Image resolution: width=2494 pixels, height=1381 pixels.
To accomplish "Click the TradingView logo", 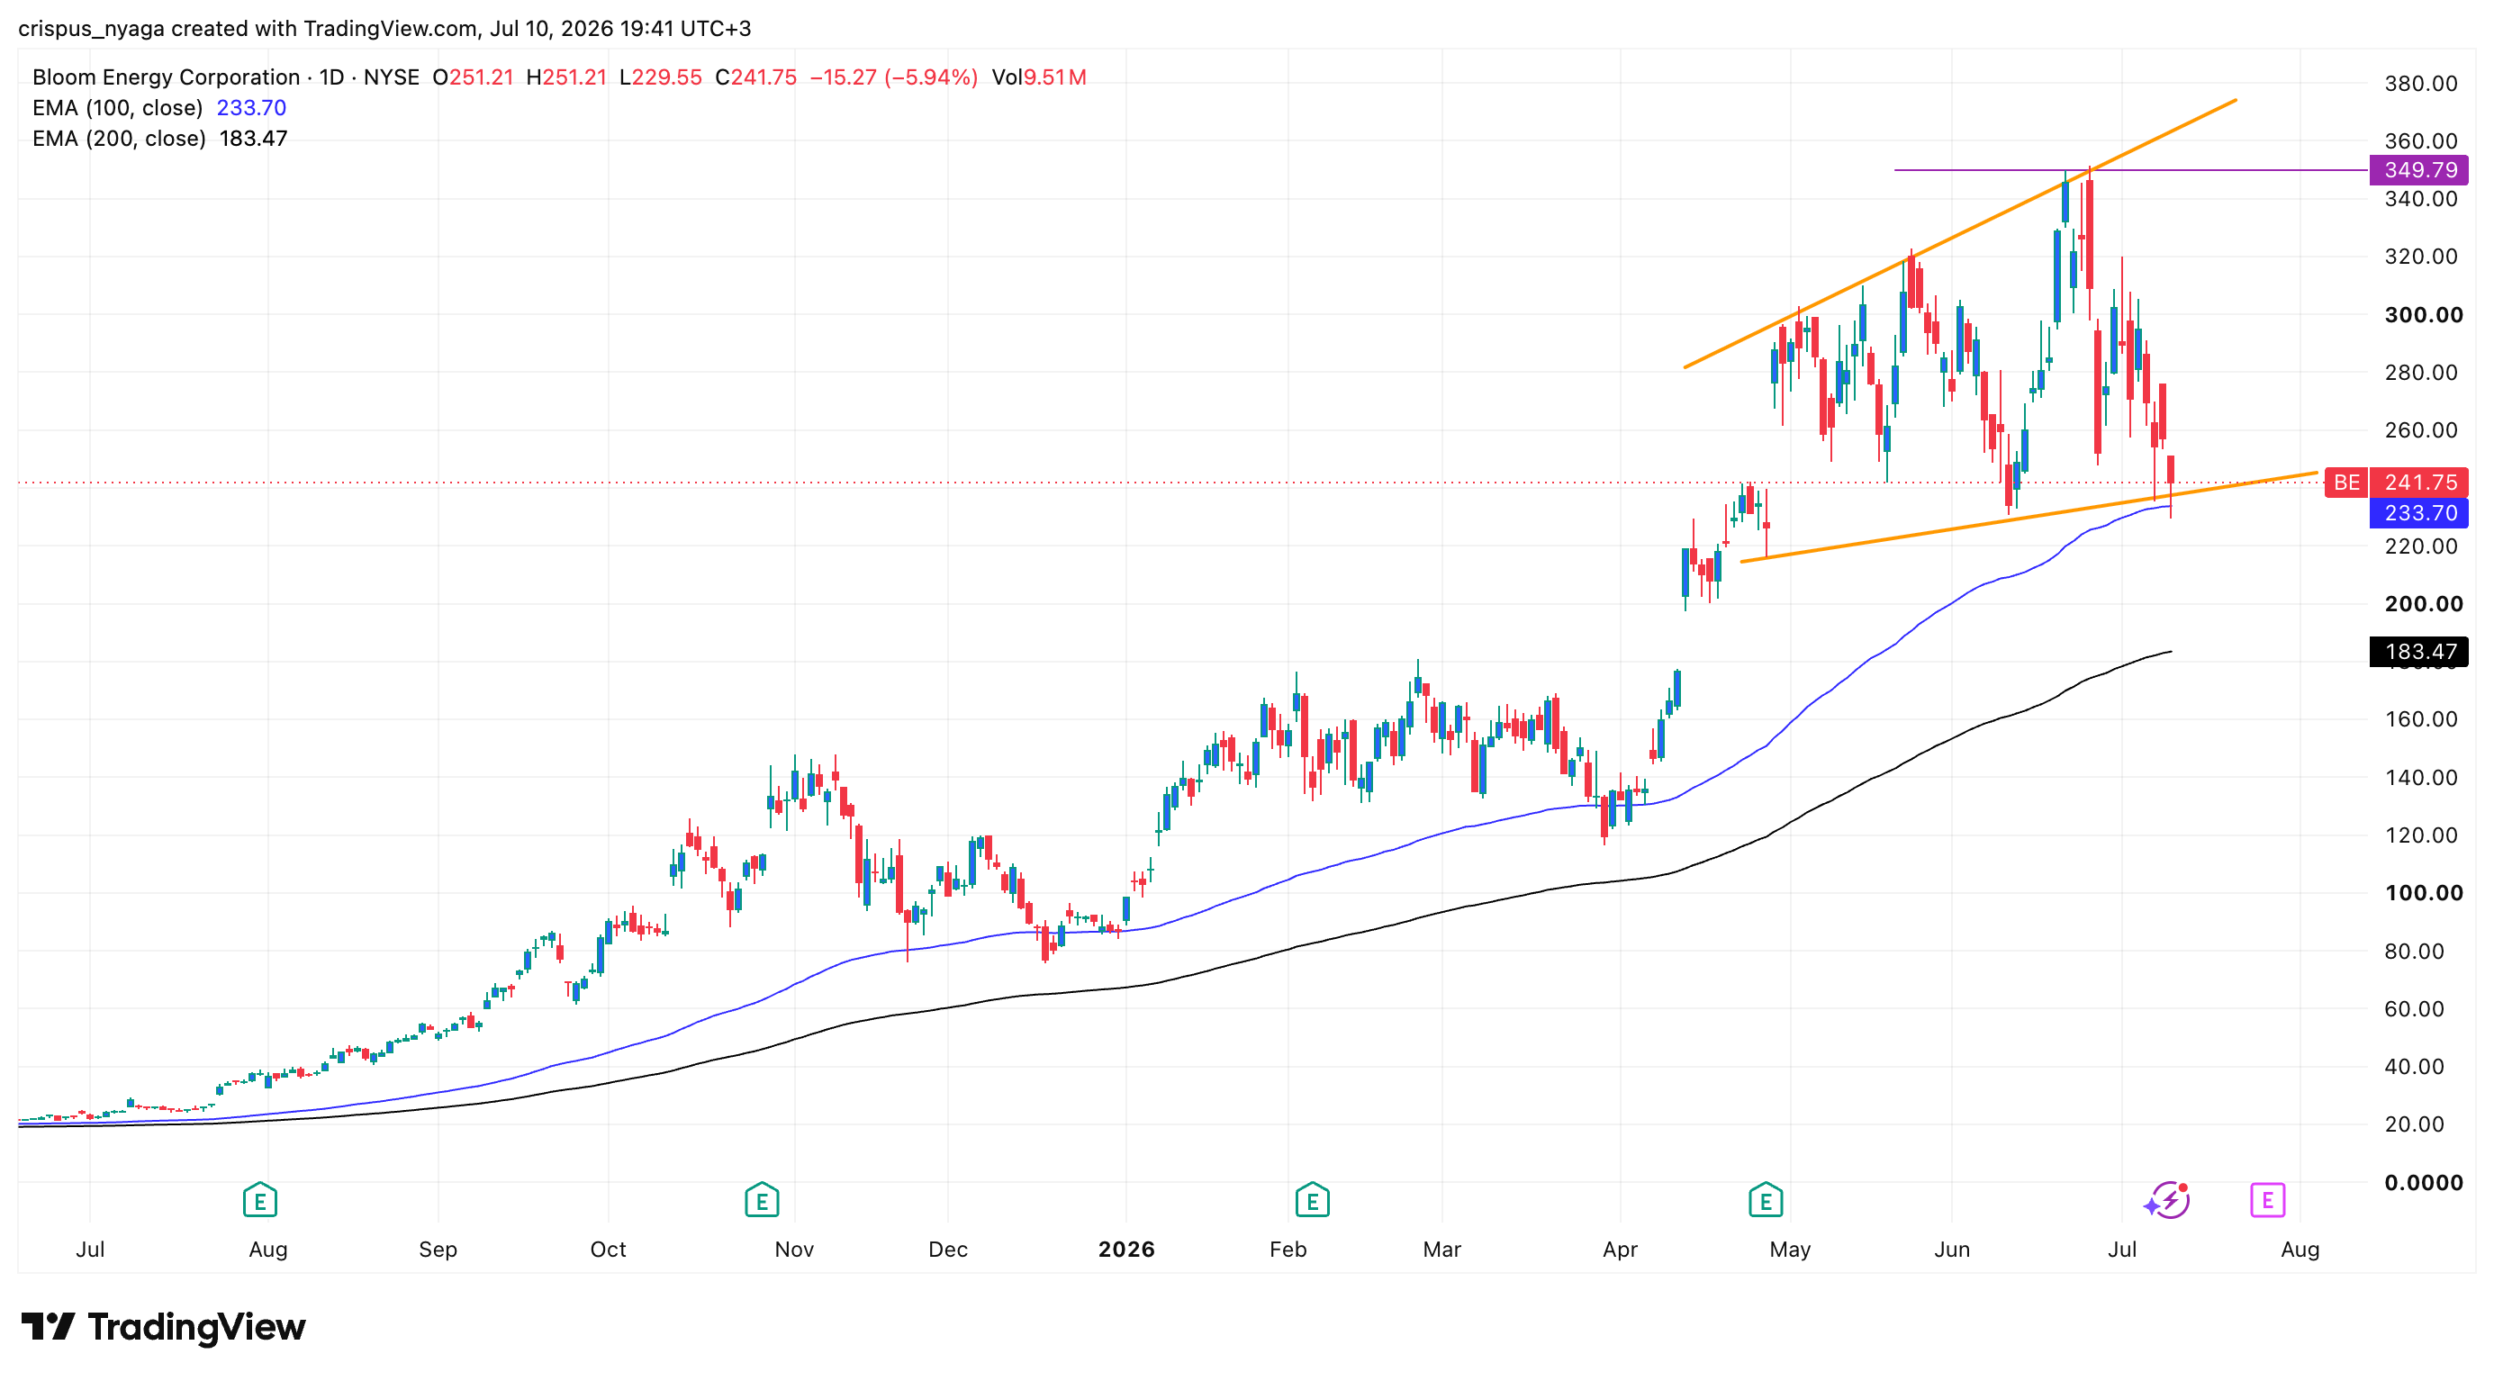I will point(163,1326).
